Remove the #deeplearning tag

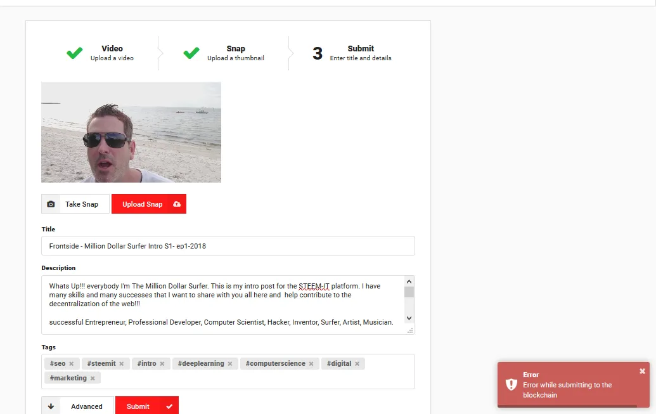pyautogui.click(x=230, y=364)
